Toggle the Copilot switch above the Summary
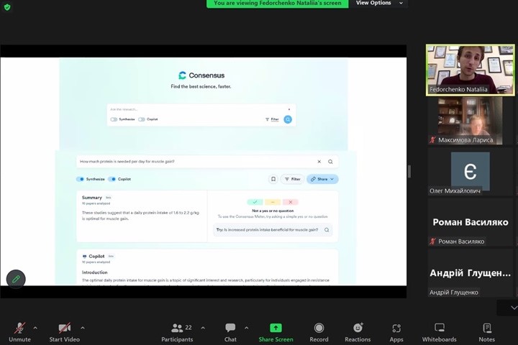The width and height of the screenshot is (518, 345). pyautogui.click(x=112, y=179)
